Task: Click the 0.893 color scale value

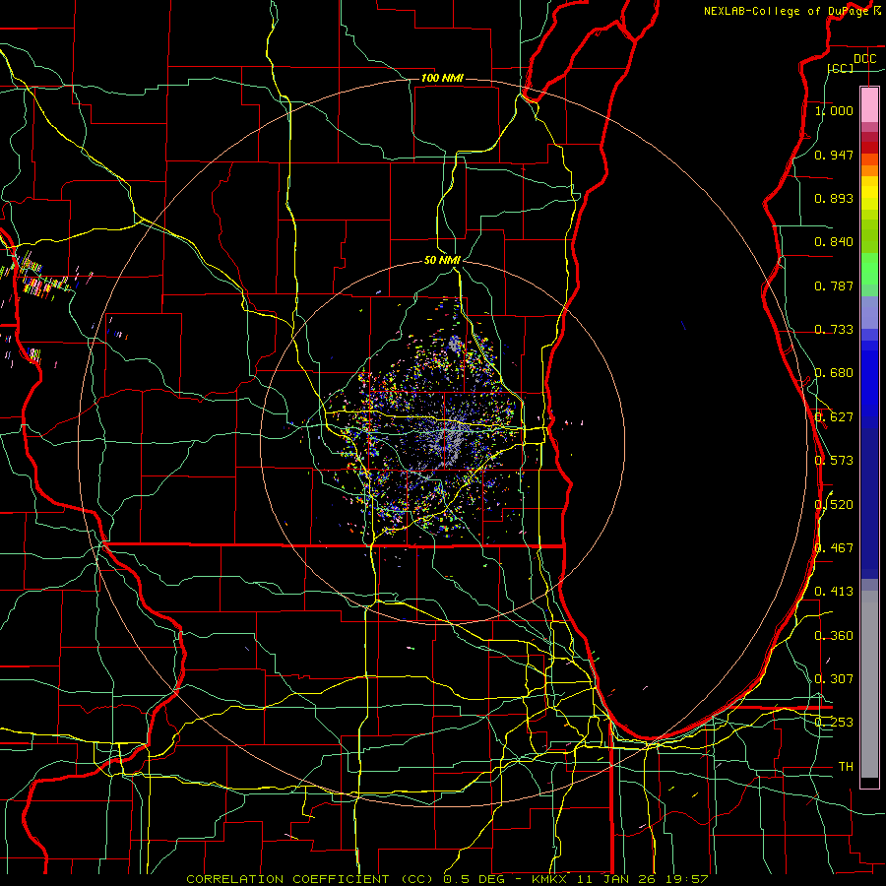Action: [834, 198]
